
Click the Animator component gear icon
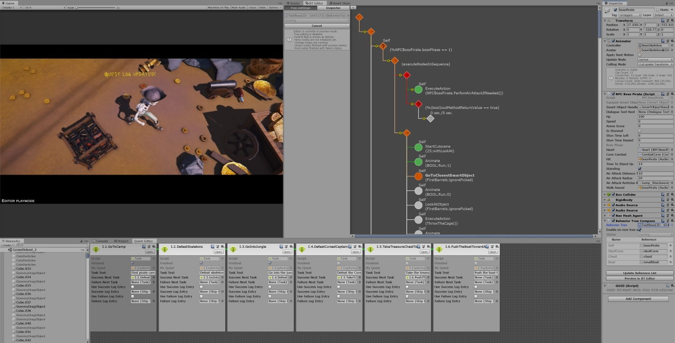[672, 41]
